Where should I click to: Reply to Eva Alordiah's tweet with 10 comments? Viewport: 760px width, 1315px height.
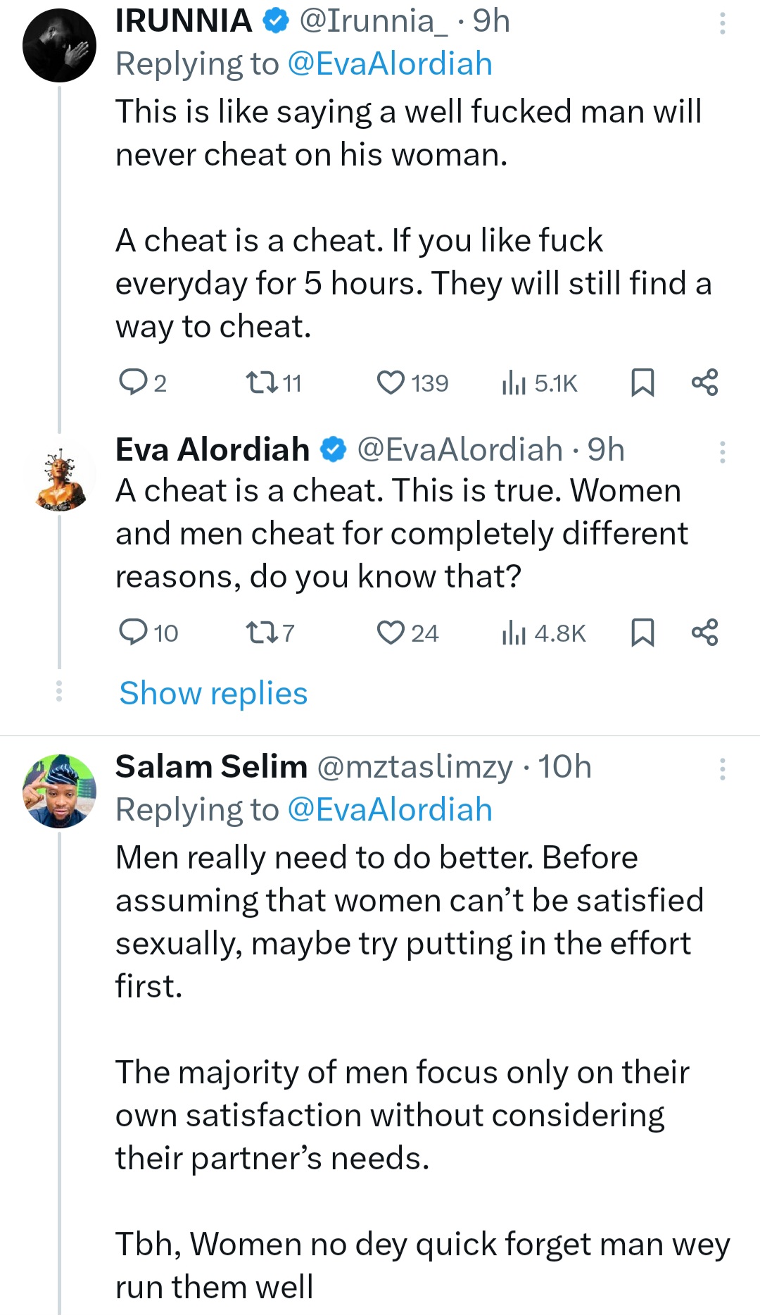132,632
